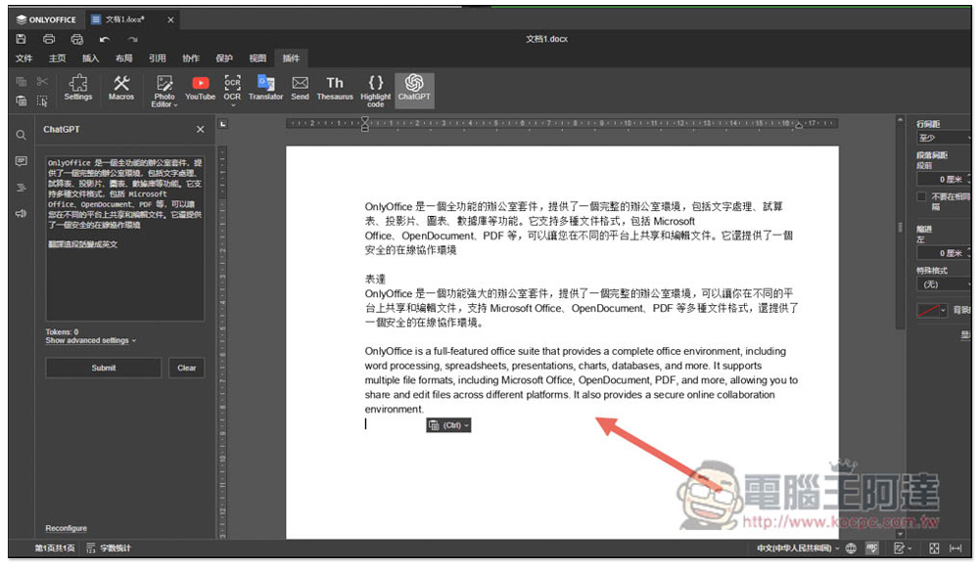Screen dimensions: 979x564
Task: Click fit to width icon
Action: click(956, 548)
